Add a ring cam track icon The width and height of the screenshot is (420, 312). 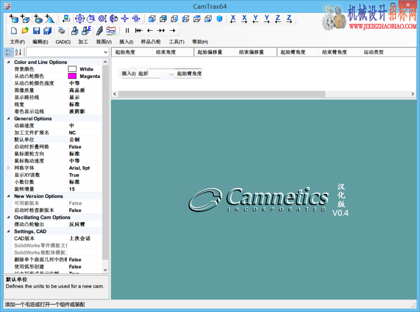pos(38,19)
